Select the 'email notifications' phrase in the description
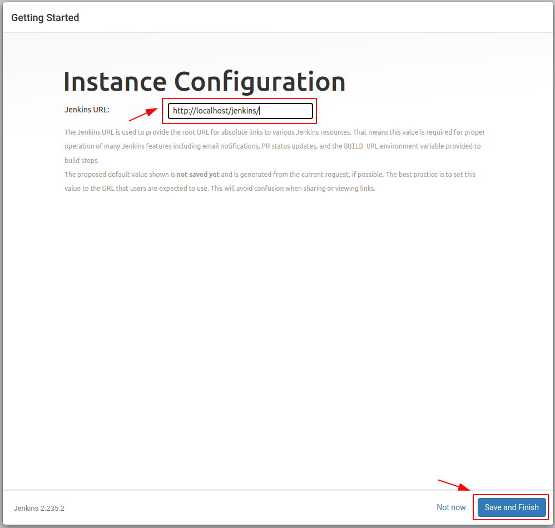The image size is (555, 528). pyautogui.click(x=227, y=146)
